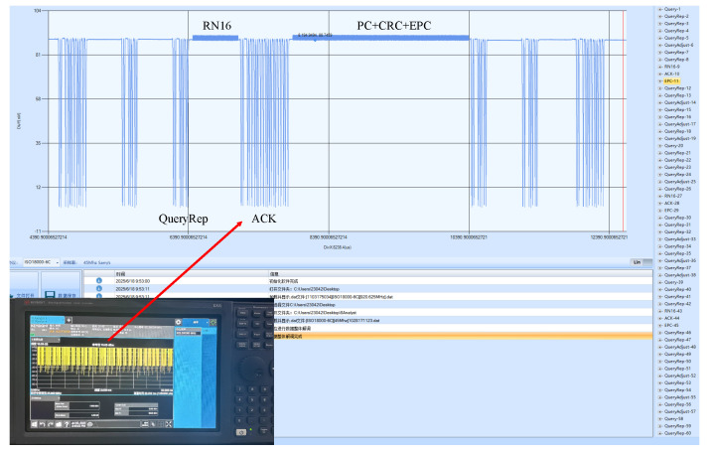Screen dimensions: 709x453
Task: Select QueryRep-7 in the command list
Action: (x=676, y=53)
